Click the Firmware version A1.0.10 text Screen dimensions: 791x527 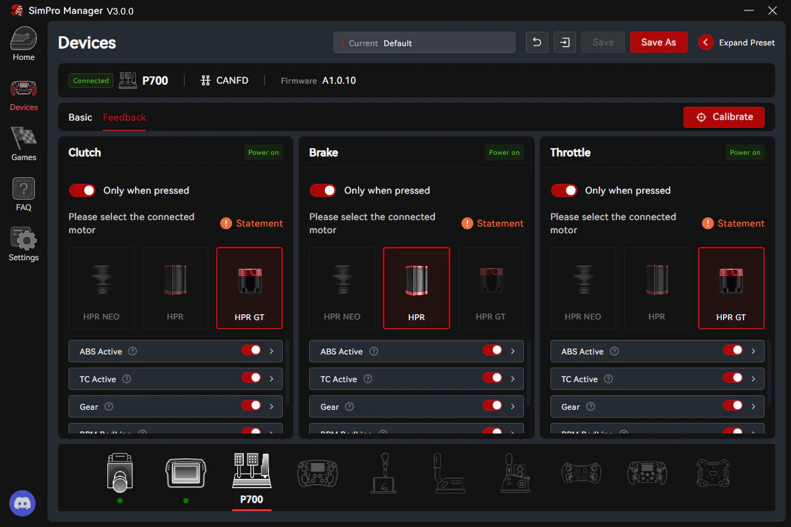pyautogui.click(x=339, y=80)
